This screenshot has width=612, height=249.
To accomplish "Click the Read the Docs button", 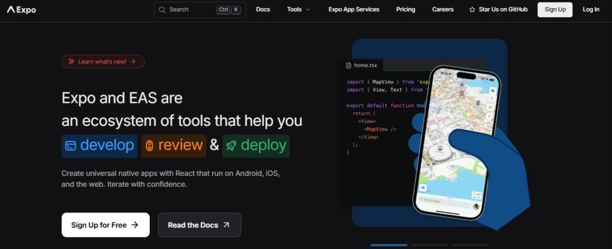I will 200,225.
